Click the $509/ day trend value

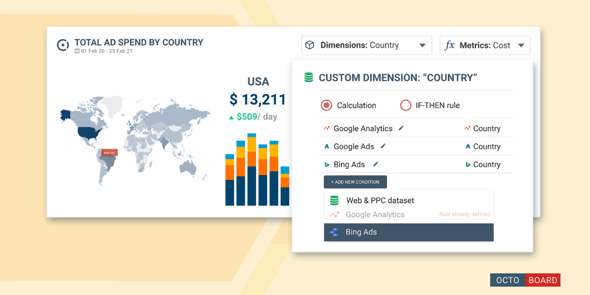pos(257,117)
